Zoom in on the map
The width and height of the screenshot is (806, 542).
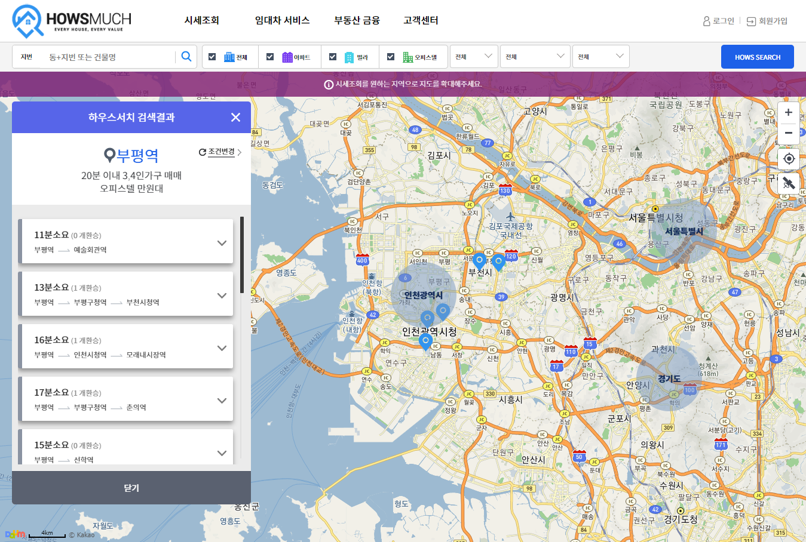(789, 112)
